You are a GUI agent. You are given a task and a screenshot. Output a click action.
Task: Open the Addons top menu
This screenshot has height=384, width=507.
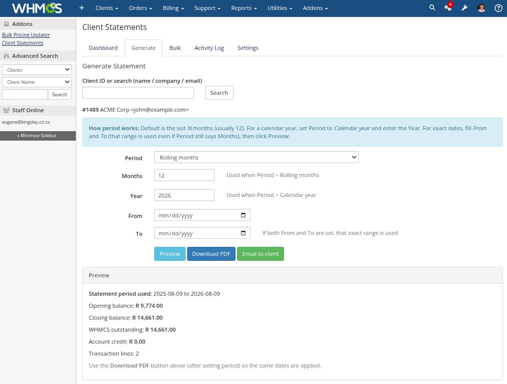pyautogui.click(x=315, y=8)
